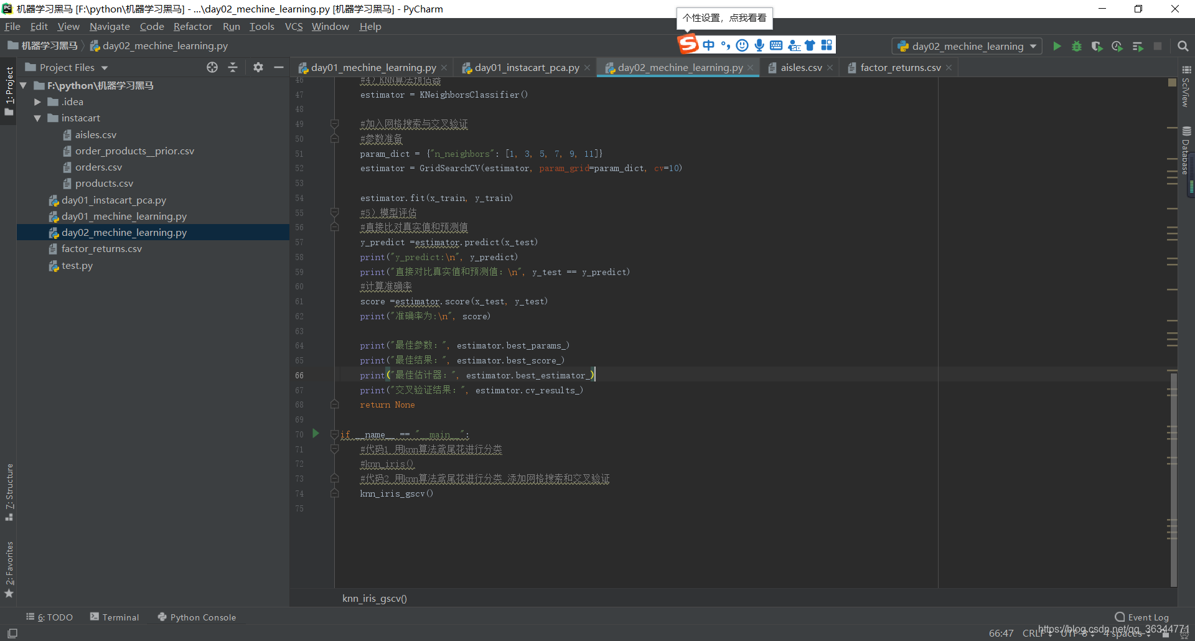
Task: Click the inspections Hector icon in status bar
Action: pyautogui.click(x=1184, y=634)
